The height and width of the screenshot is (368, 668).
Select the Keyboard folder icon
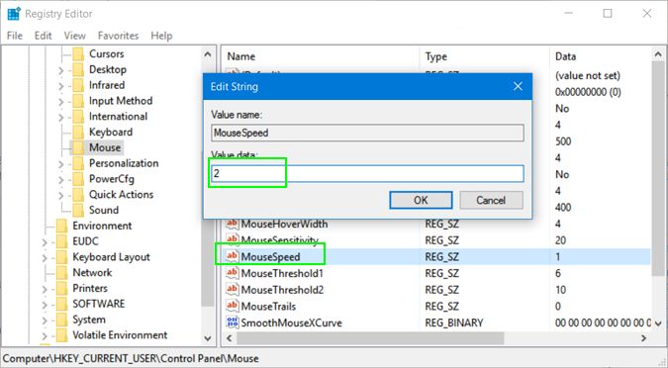pyautogui.click(x=78, y=132)
